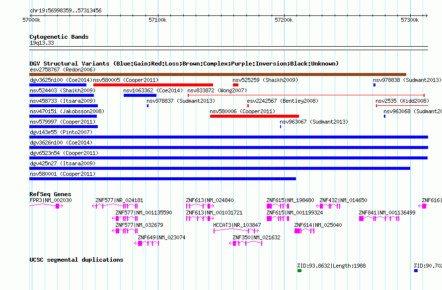Click the nsv963067 (Sudmant2013) blue marker
The height and width of the screenshot is (290, 442).
[x=281, y=127]
